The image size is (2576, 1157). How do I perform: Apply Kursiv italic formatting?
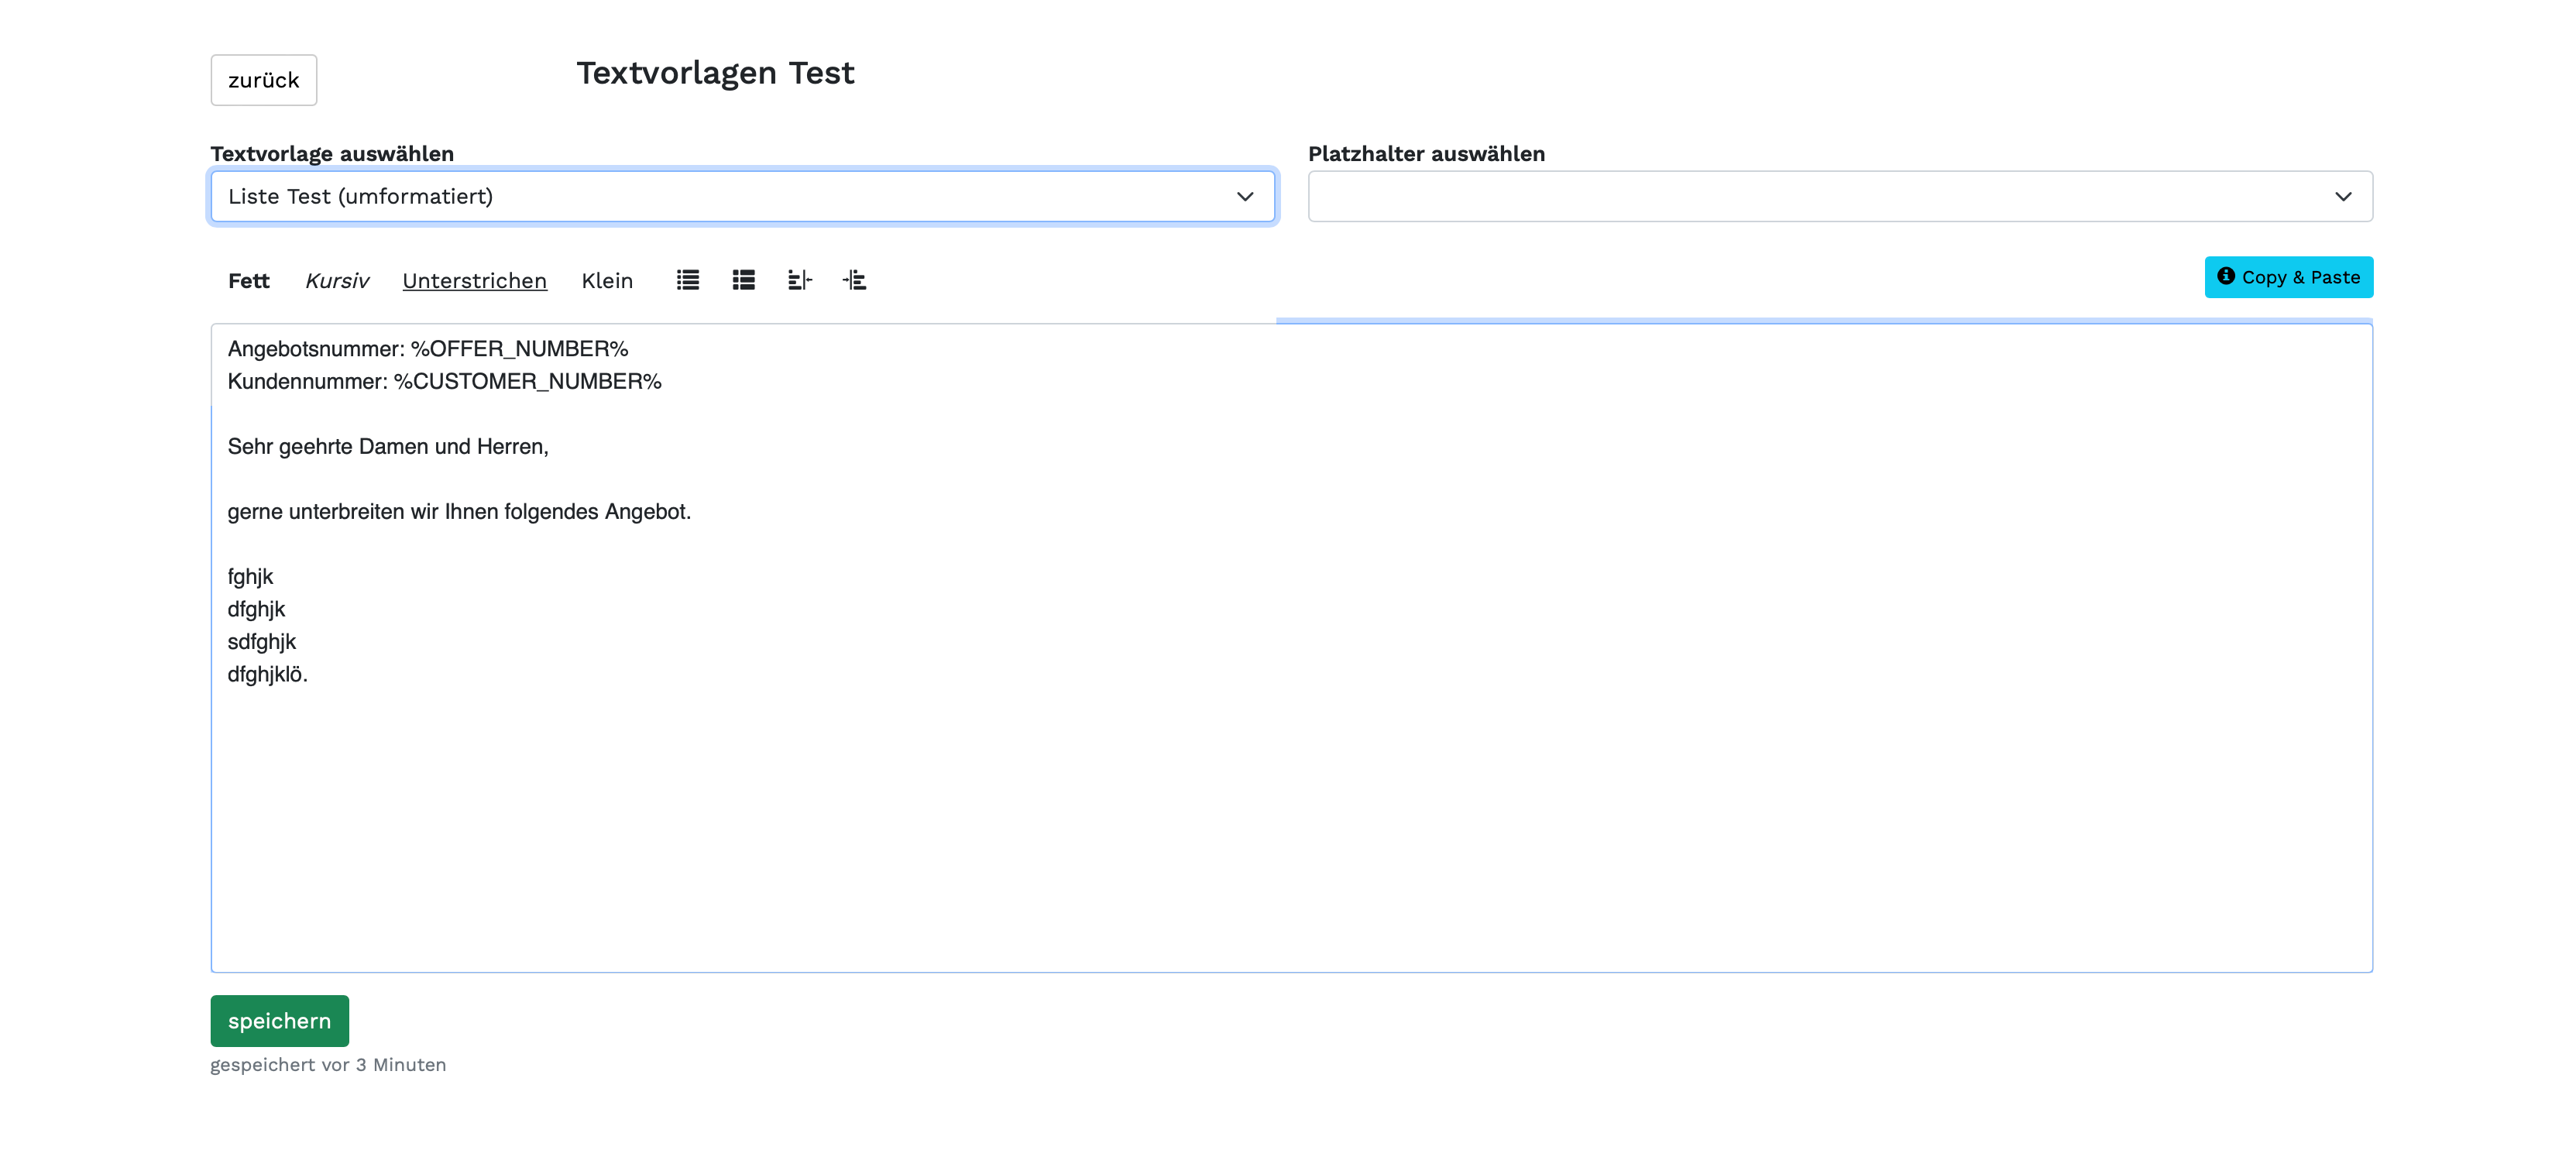tap(336, 281)
